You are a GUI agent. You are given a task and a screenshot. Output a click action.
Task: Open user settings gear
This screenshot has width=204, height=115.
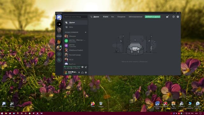tap(86, 73)
